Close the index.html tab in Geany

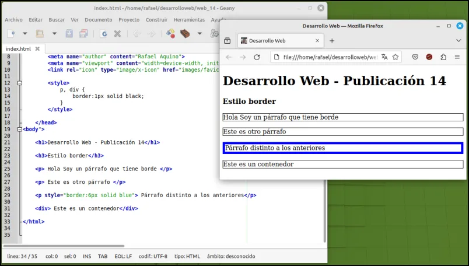[x=37, y=48]
